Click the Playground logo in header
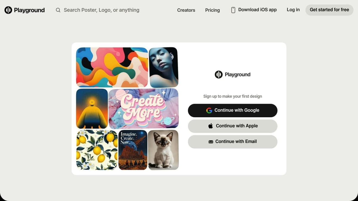 (x=24, y=10)
